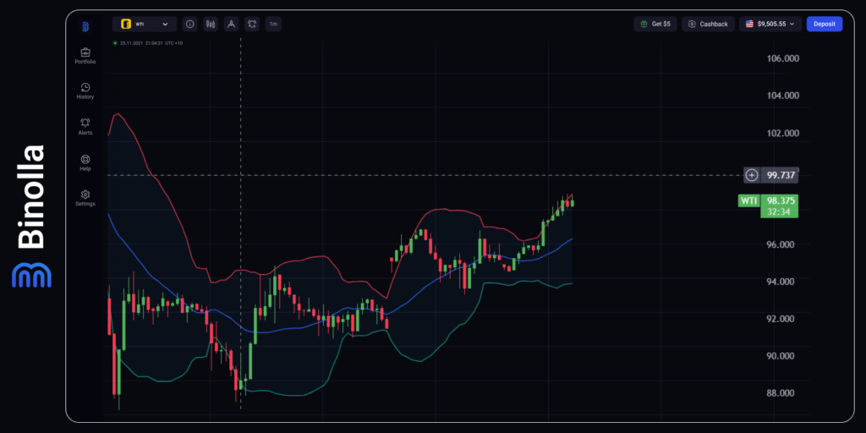
Task: Open the Portfolio section
Action: tap(85, 56)
